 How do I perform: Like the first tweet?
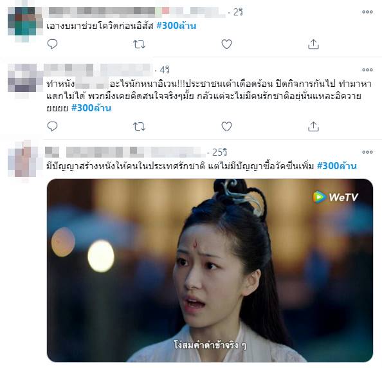pyautogui.click(x=226, y=44)
